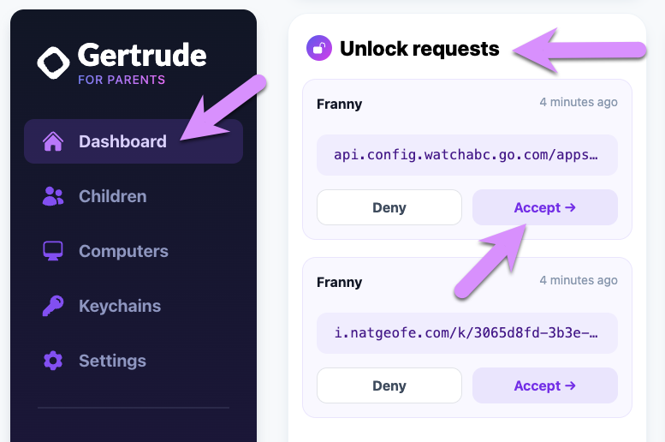Viewport: 665px width, 442px height.
Task: Click the Dashboard home icon
Action: [53, 141]
